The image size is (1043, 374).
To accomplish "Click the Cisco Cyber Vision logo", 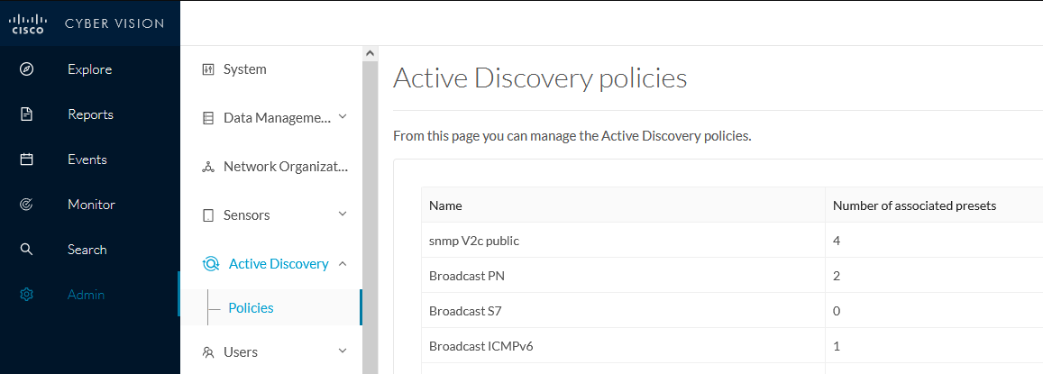I will (x=87, y=23).
